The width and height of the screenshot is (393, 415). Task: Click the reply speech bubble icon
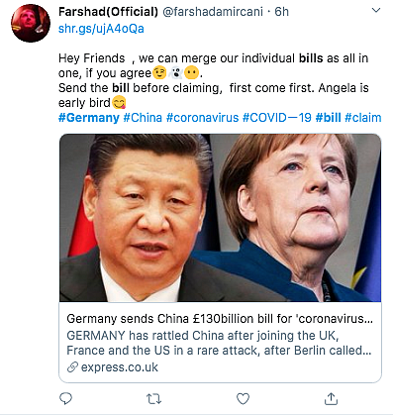(65, 399)
